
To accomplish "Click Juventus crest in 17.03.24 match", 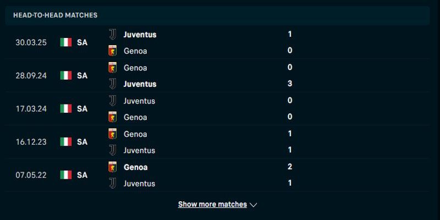I will [x=113, y=101].
